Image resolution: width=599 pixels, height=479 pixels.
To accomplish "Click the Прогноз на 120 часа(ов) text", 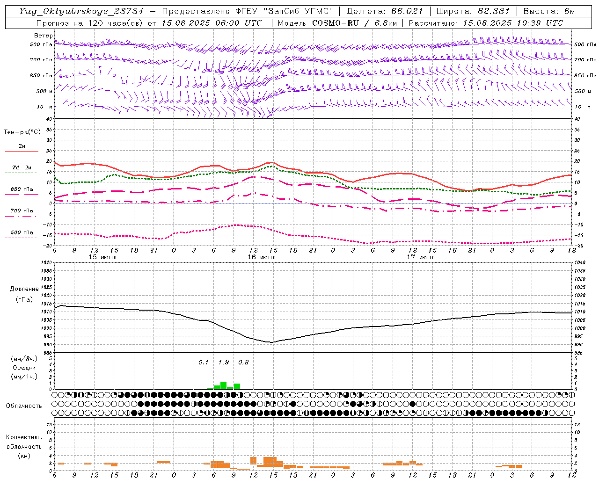I will pos(90,23).
